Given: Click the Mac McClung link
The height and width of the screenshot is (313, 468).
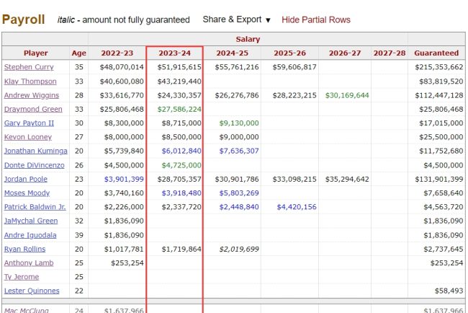Looking at the screenshot, I should (x=26, y=310).
